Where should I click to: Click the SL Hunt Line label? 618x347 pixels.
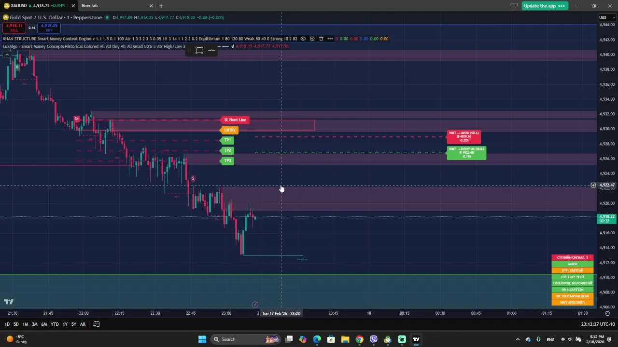click(x=235, y=120)
